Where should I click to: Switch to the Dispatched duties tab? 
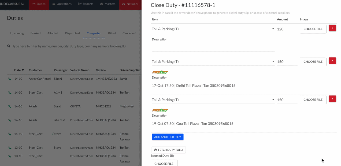click(72, 33)
